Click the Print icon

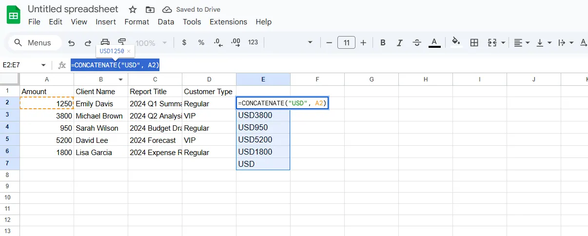[x=105, y=42]
